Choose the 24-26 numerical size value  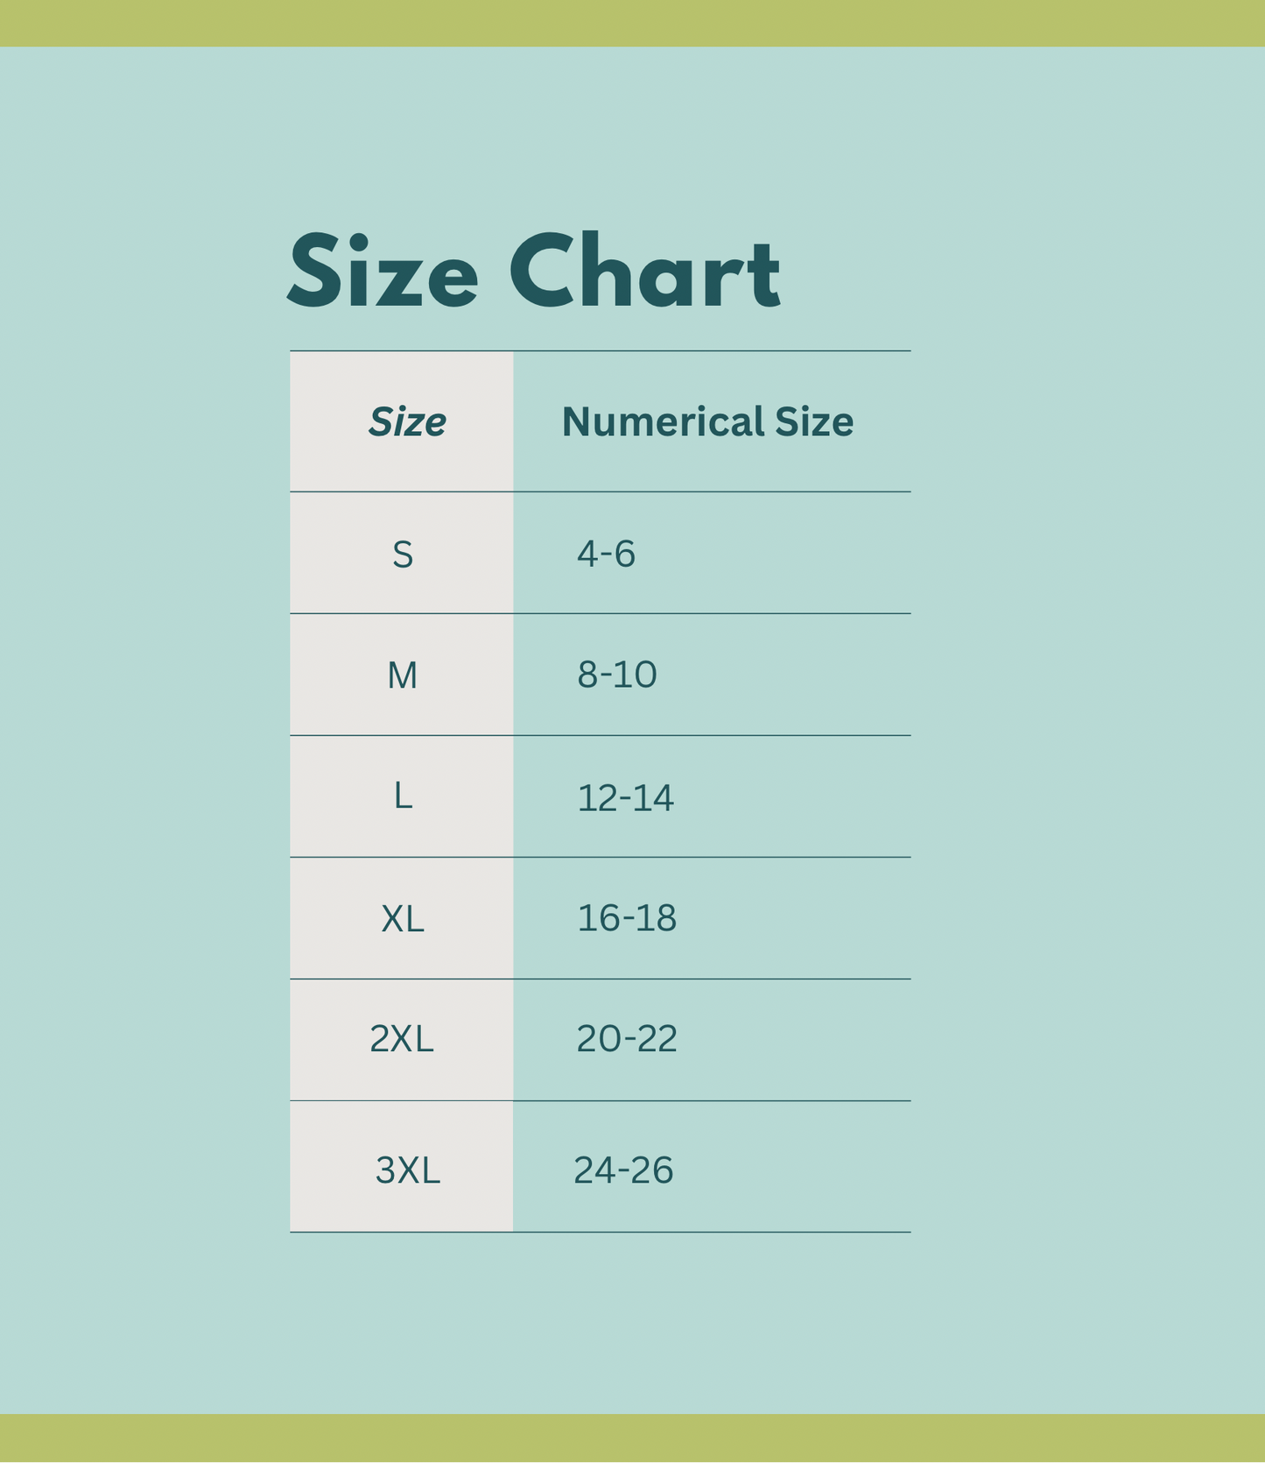623,1170
